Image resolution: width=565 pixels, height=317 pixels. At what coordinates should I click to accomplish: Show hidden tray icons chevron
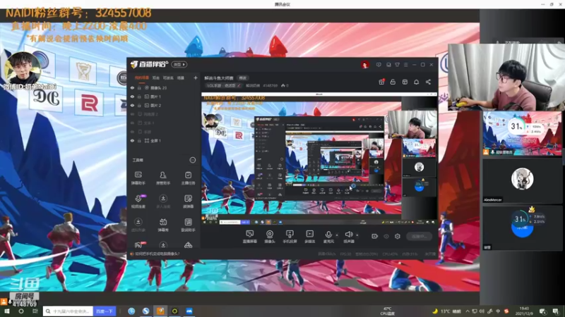coord(468,311)
